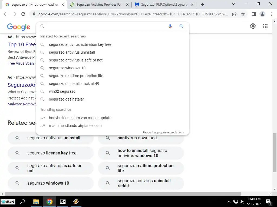Click related search 'segurazo license key free'
This screenshot has width=277, height=207.
51,153
